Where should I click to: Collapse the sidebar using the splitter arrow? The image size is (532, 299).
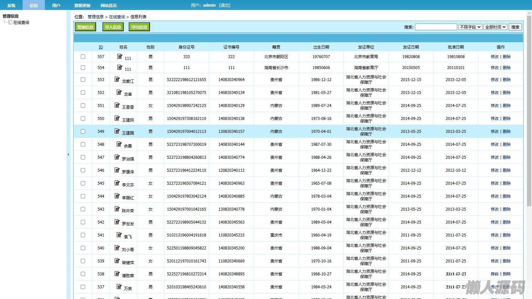(68, 154)
